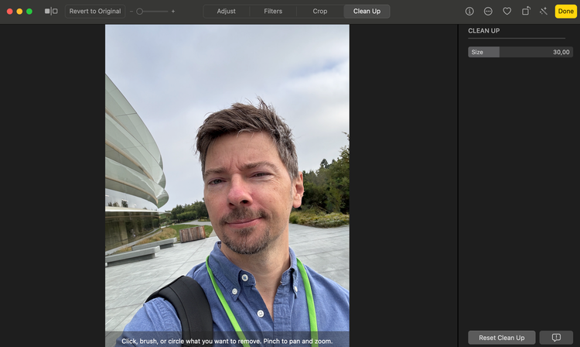Screen dimensions: 580x347
Task: Open the photo Info panel
Action: click(x=469, y=12)
